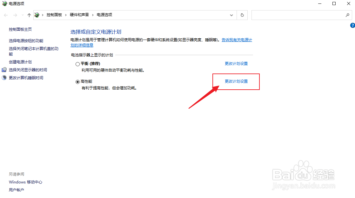Click the power options icon in the breadcrumb bar
The image size is (355, 198).
[x=37, y=15]
